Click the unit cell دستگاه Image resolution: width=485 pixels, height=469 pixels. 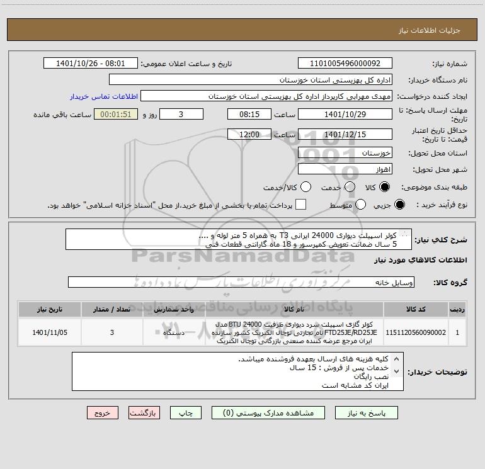coord(174,332)
